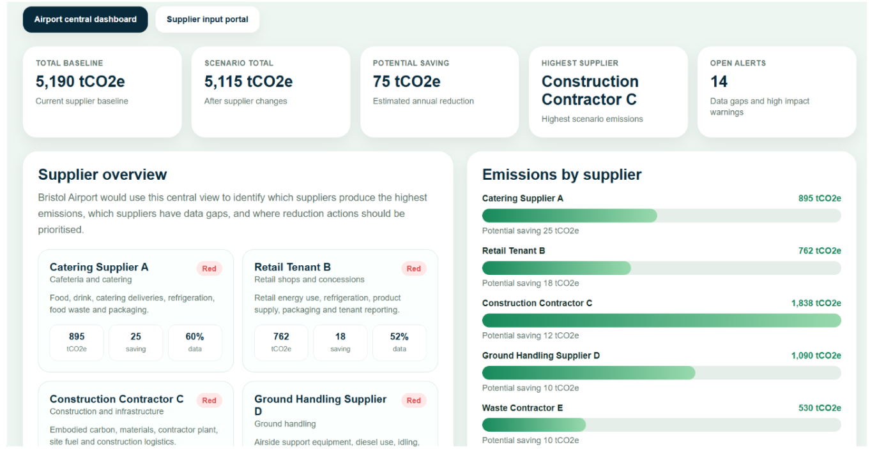This screenshot has width=870, height=454.
Task: Open the Catering Supplier A card title
Action: point(99,267)
